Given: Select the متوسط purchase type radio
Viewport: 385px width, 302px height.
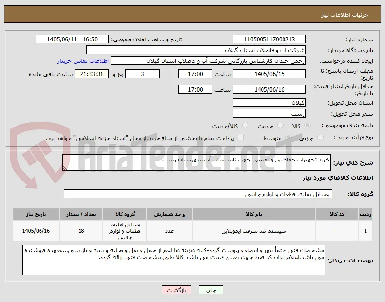Looking at the screenshot, I should pos(288,137).
